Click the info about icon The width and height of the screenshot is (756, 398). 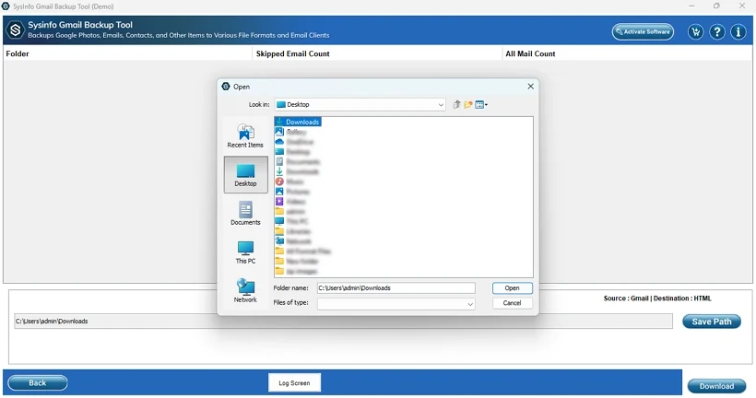tap(738, 32)
